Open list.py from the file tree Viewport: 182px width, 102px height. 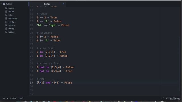[x=11, y=15]
